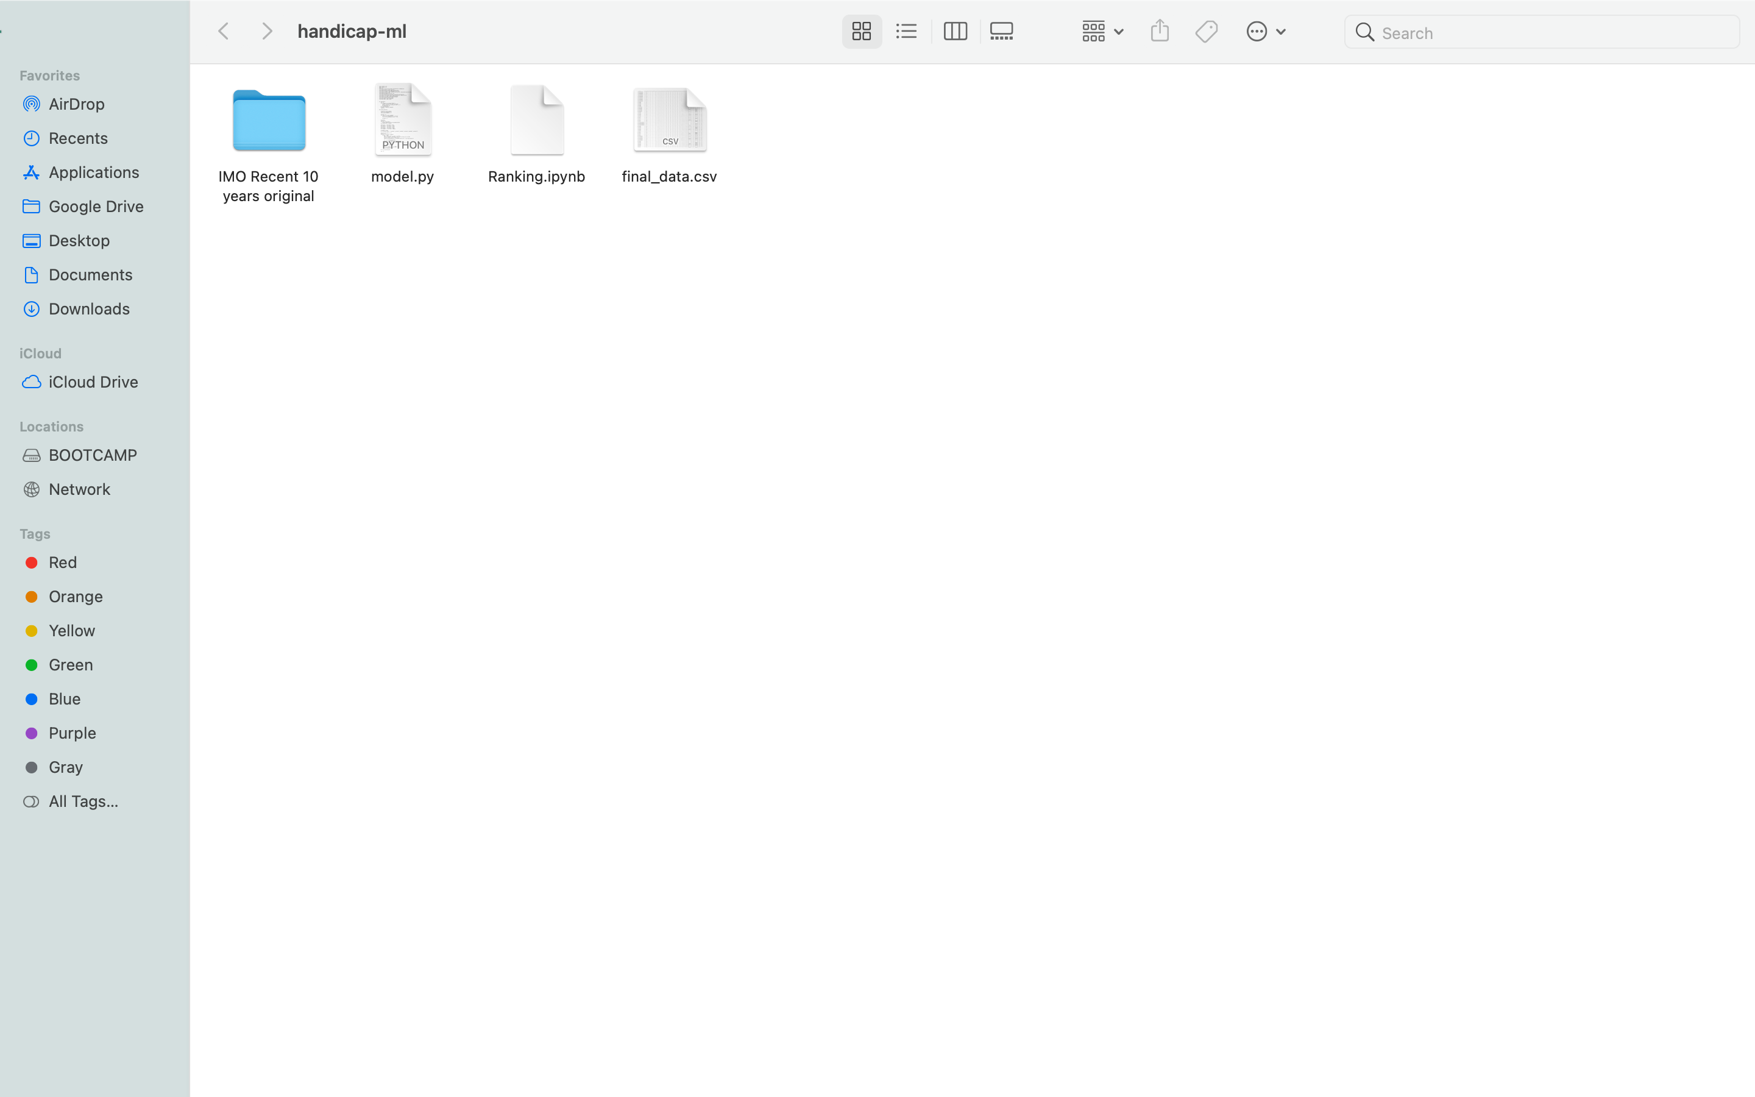Screen dimensions: 1755x1097
Task: Open AirDrop in the sidebar
Action: point(76,104)
